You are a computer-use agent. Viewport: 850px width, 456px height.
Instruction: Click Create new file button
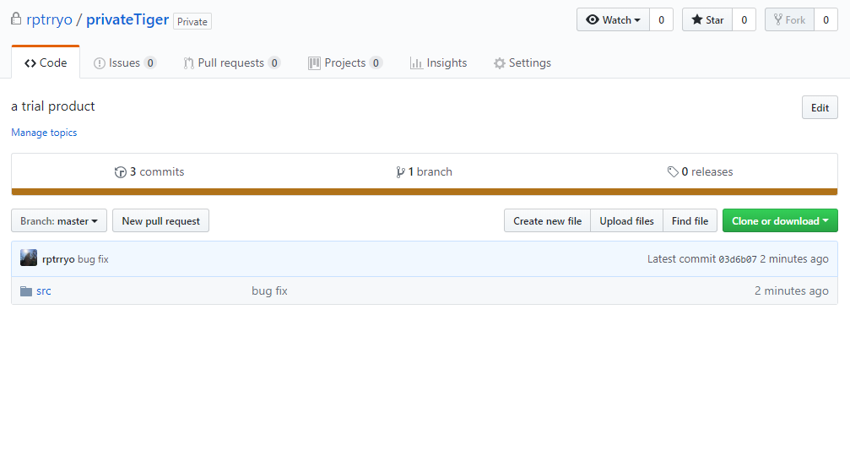tap(548, 220)
